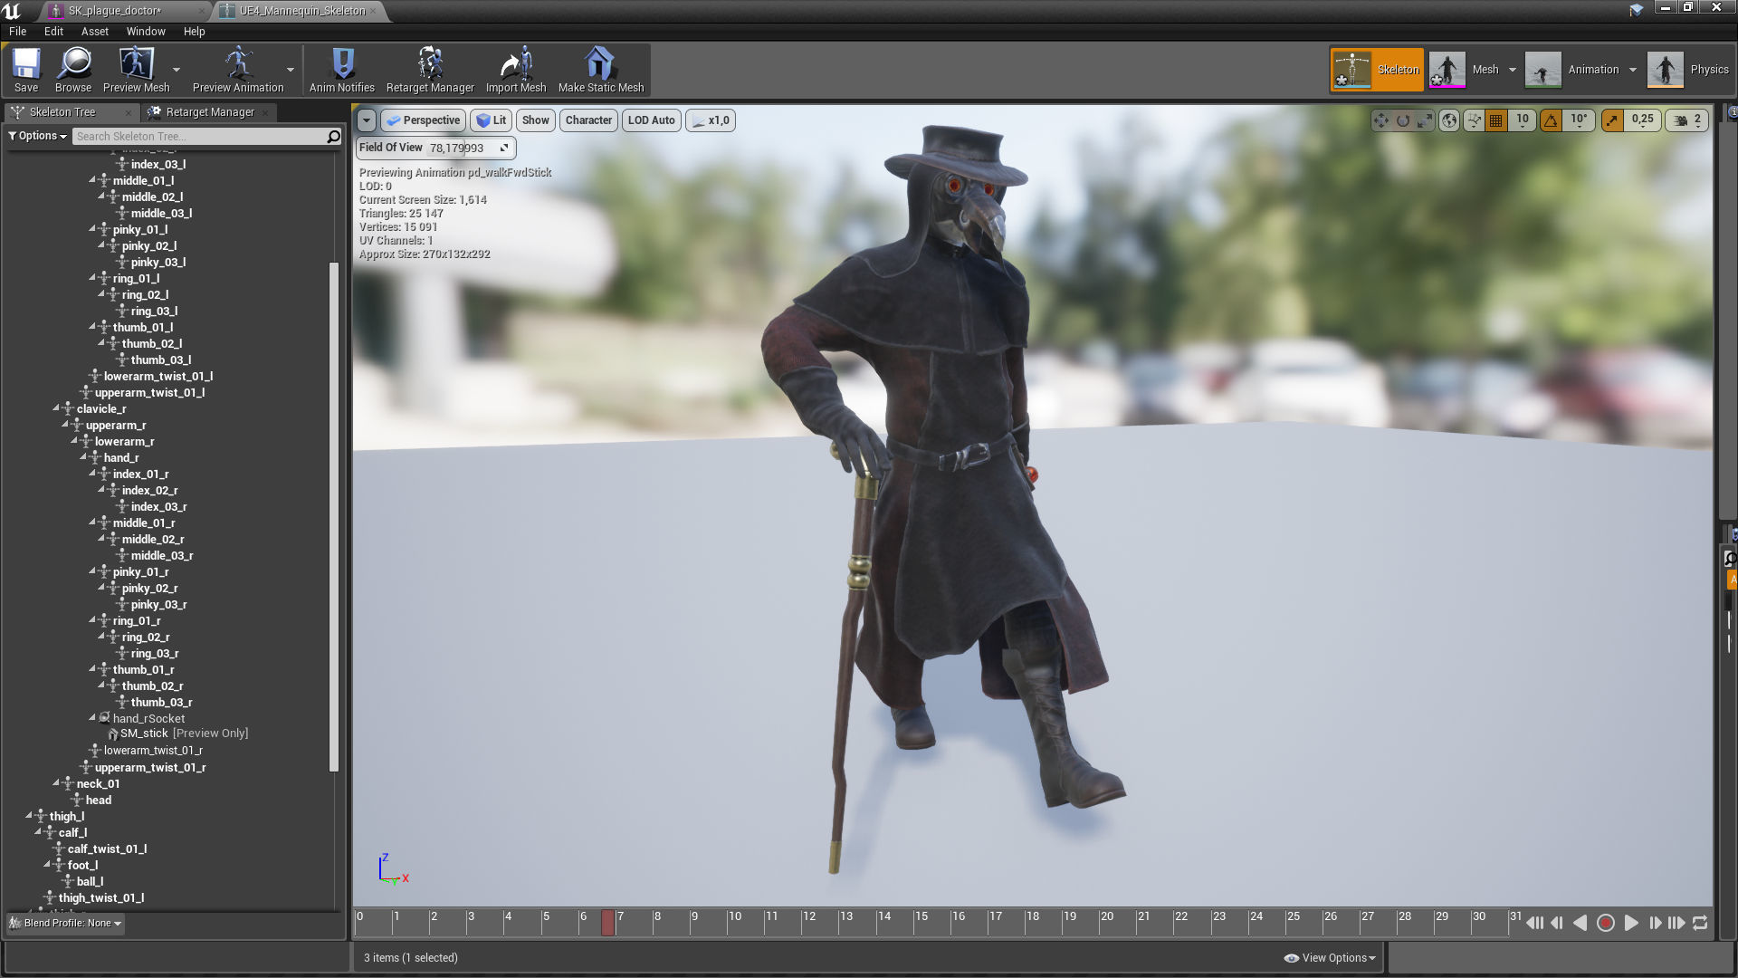Switch to Mesh editor mode
This screenshot has height=978, width=1738.
pyautogui.click(x=1466, y=70)
